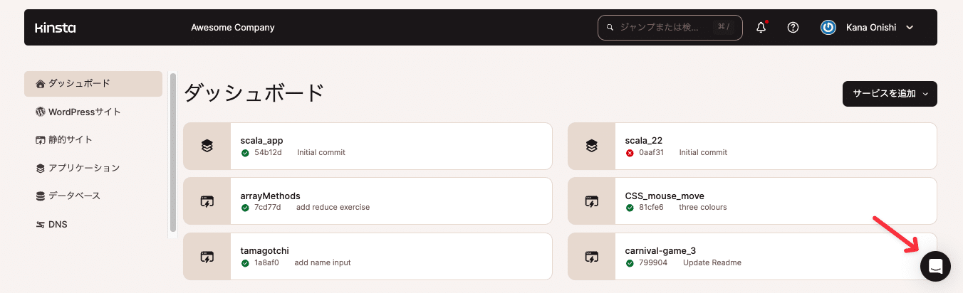Open the help question mark icon

point(793,28)
